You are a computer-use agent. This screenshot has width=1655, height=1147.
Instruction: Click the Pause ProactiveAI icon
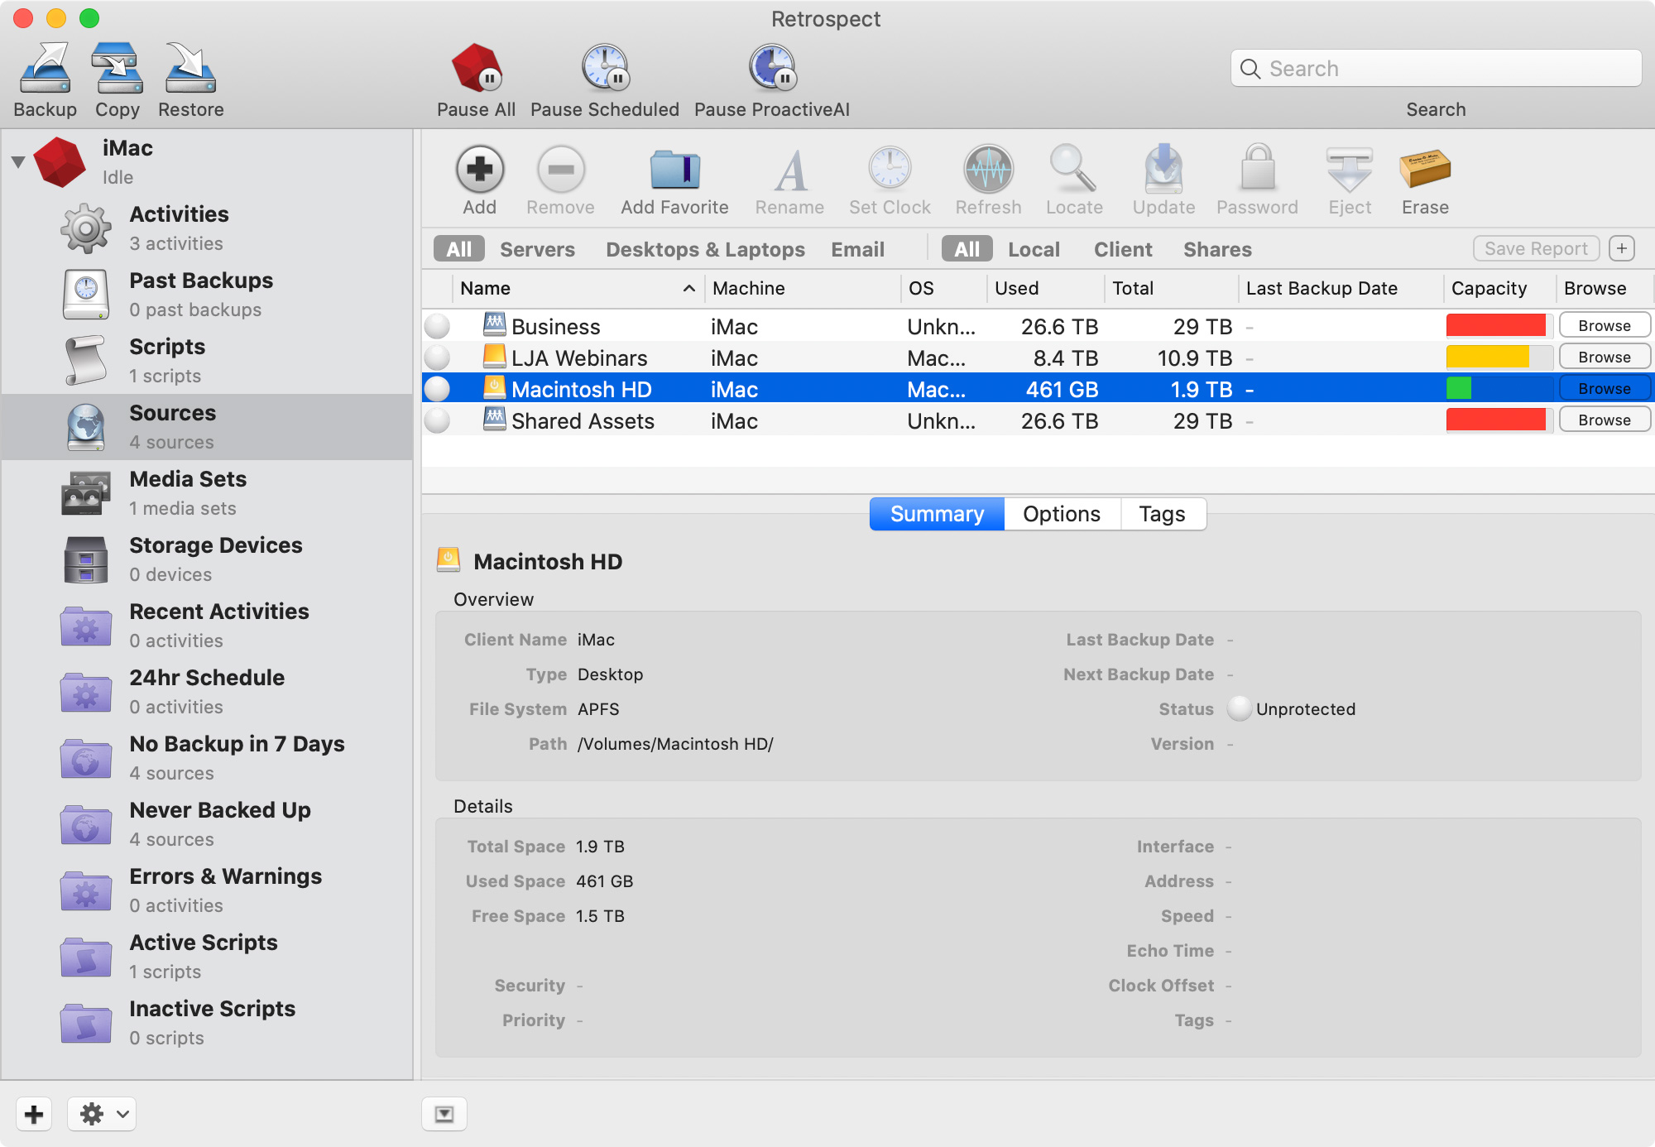pyautogui.click(x=772, y=68)
